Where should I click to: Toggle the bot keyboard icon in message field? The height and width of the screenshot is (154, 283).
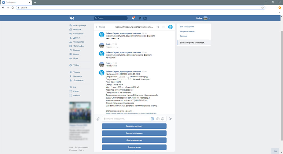click(x=152, y=119)
